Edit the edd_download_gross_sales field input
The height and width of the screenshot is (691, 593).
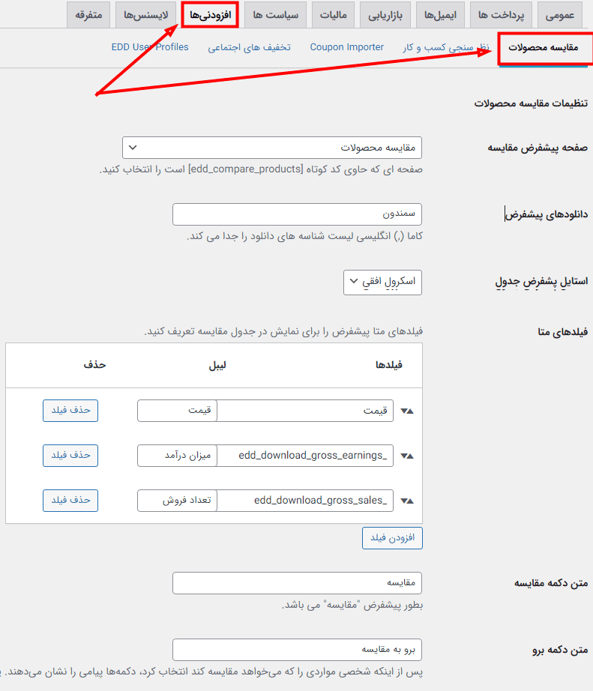point(305,501)
